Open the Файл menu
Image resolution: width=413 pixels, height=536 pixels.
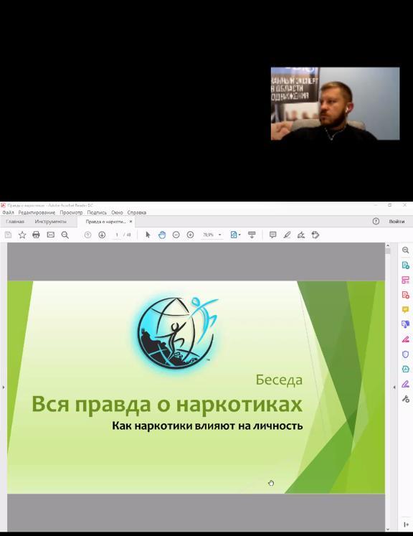[x=8, y=212]
